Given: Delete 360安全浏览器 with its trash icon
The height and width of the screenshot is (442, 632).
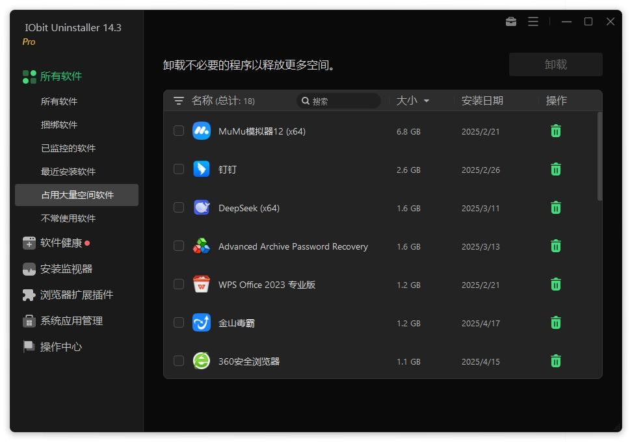Looking at the screenshot, I should (x=555, y=361).
